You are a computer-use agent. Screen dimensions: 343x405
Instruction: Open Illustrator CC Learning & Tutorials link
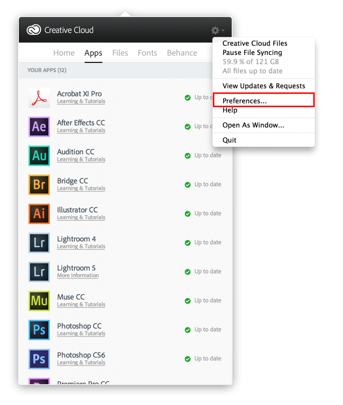pos(81,217)
